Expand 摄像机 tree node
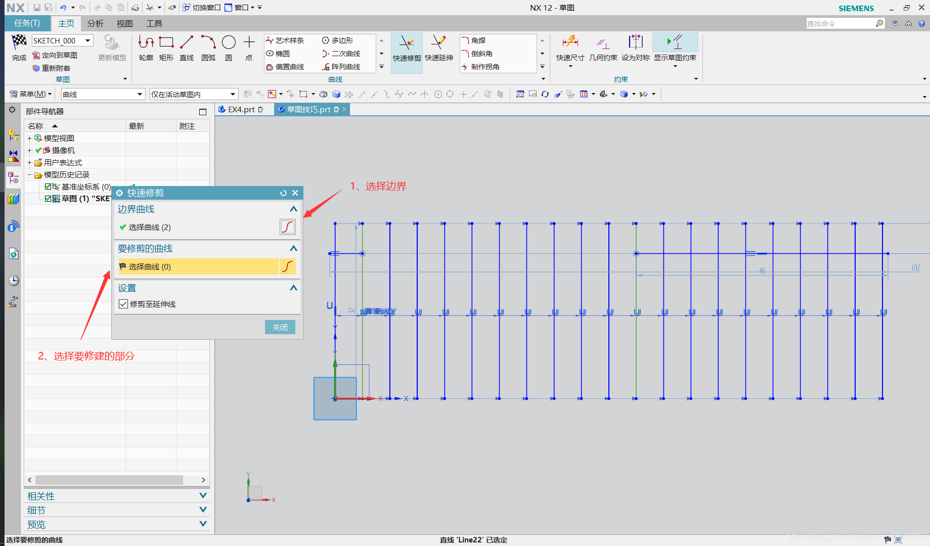Viewport: 930px width, 546px height. tap(29, 150)
